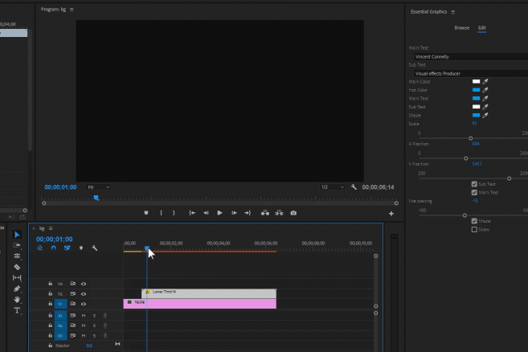The image size is (528, 352).
Task: Select the Ripple Edit tool
Action: click(17, 256)
